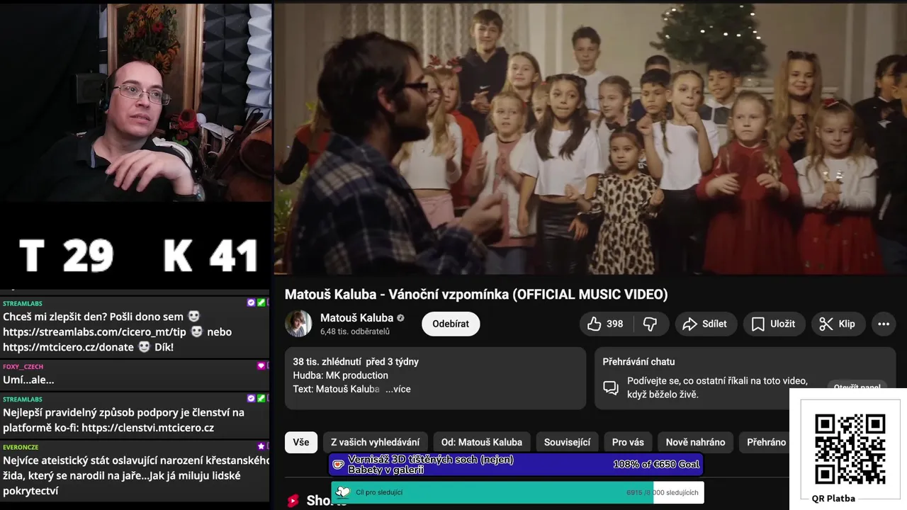The image size is (907, 510).
Task: Open the Sdílet share option
Action: click(x=705, y=324)
